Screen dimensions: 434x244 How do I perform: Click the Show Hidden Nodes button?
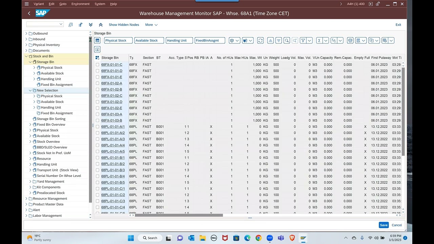pyautogui.click(x=124, y=25)
